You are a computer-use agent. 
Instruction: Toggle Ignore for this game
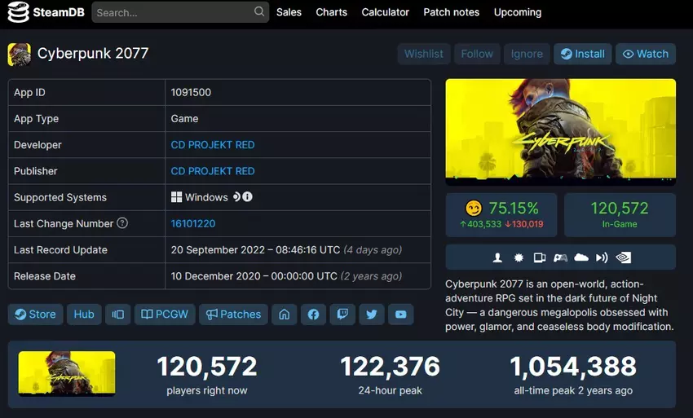[x=527, y=54]
